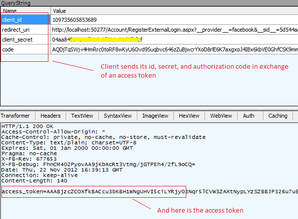Open the Headers tab
The height and width of the screenshot is (219, 298).
click(x=50, y=116)
